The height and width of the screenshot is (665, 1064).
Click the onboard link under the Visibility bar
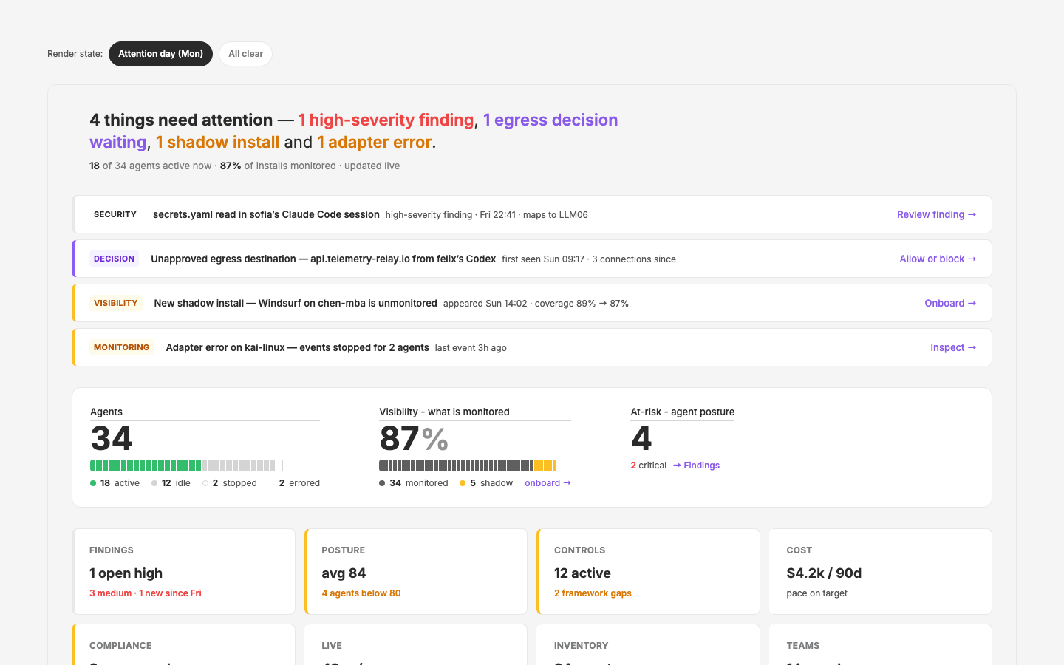coord(548,483)
